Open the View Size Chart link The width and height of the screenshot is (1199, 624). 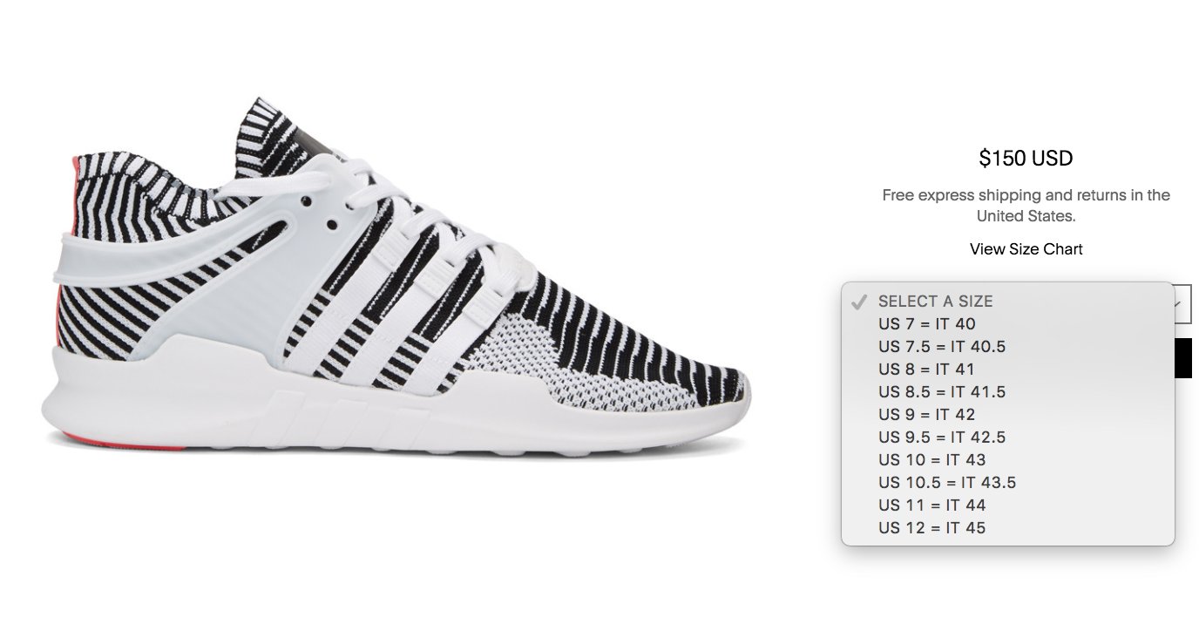1026,249
